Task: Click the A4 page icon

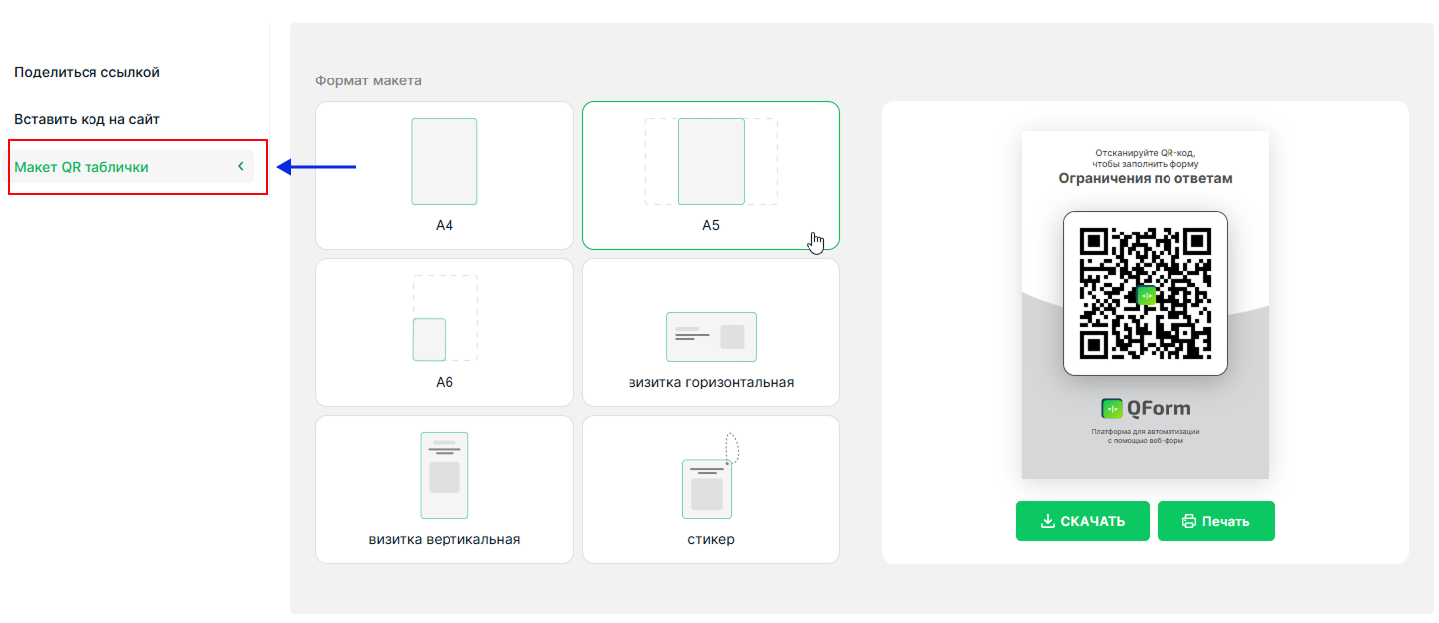Action: [x=445, y=162]
